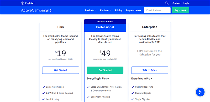Open the Platform dropdown menu
This screenshot has width=210, height=102.
[x=106, y=10]
